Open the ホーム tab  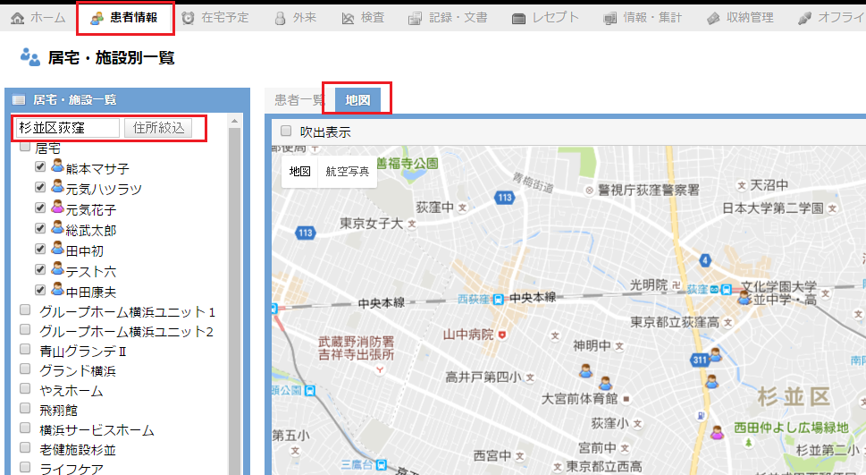38,18
